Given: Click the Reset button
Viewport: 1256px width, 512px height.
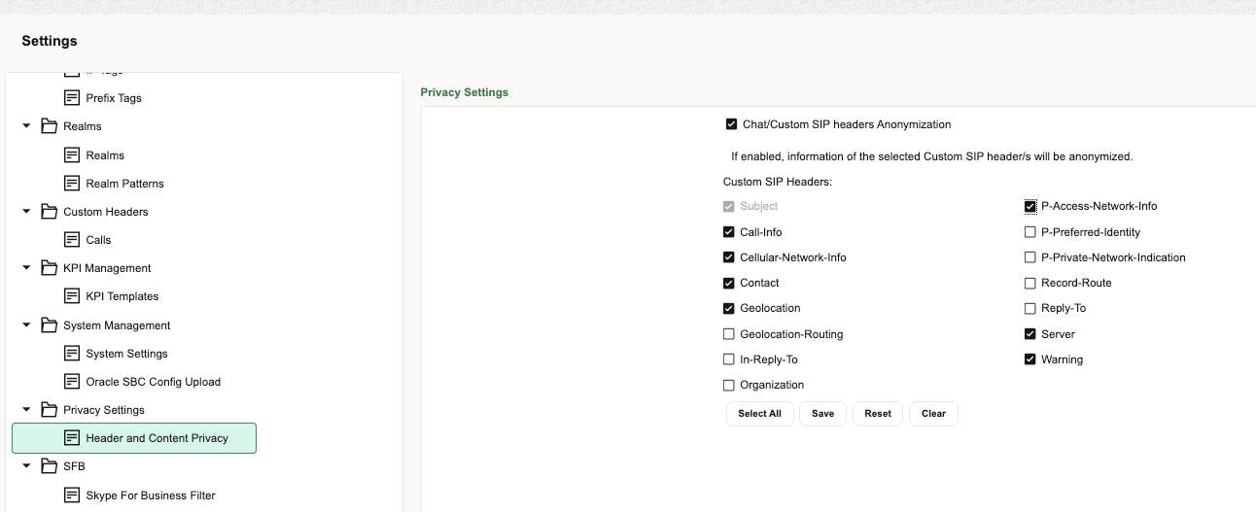Looking at the screenshot, I should [x=878, y=414].
